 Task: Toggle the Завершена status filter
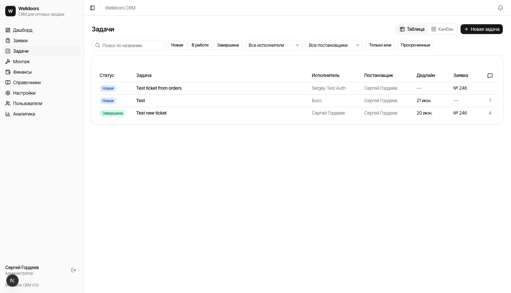click(x=228, y=45)
